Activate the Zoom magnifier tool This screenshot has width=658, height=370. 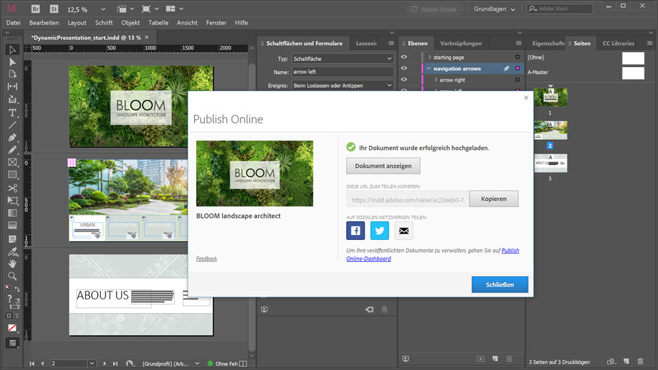tap(12, 276)
